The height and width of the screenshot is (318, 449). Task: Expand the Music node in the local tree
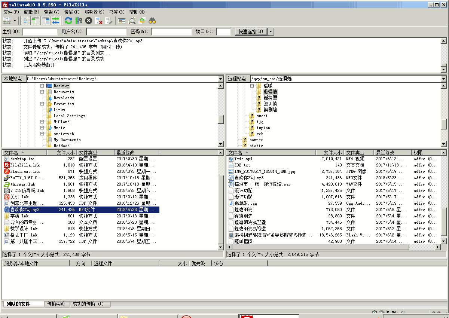(x=42, y=128)
